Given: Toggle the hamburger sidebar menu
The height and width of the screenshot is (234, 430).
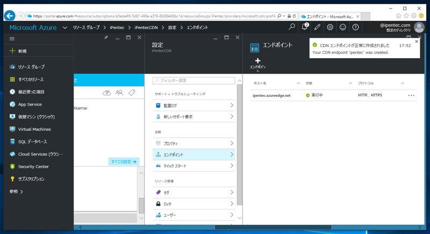Looking at the screenshot, I should (x=12, y=39).
